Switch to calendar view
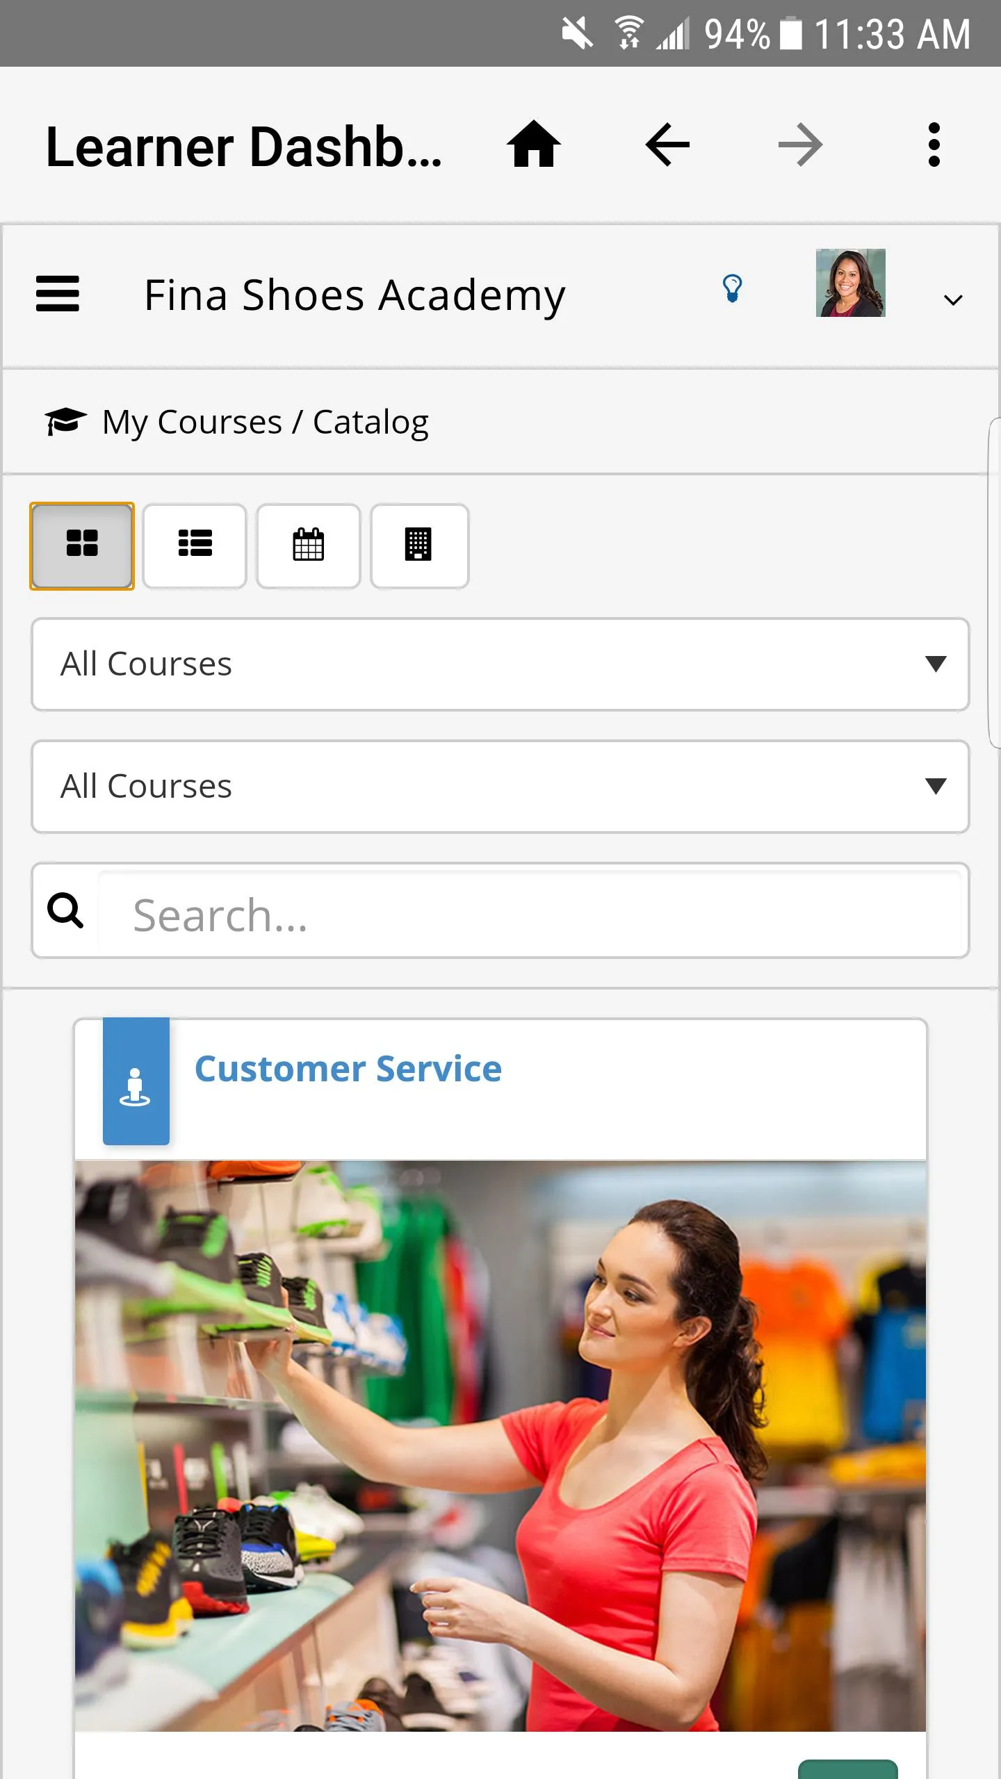Viewport: 1001px width, 1779px height. coord(309,546)
